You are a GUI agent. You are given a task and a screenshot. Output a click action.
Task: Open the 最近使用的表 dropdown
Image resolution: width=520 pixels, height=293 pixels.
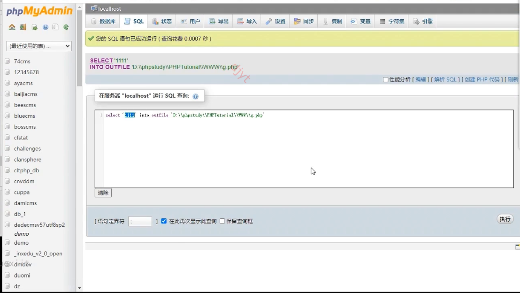(x=39, y=46)
